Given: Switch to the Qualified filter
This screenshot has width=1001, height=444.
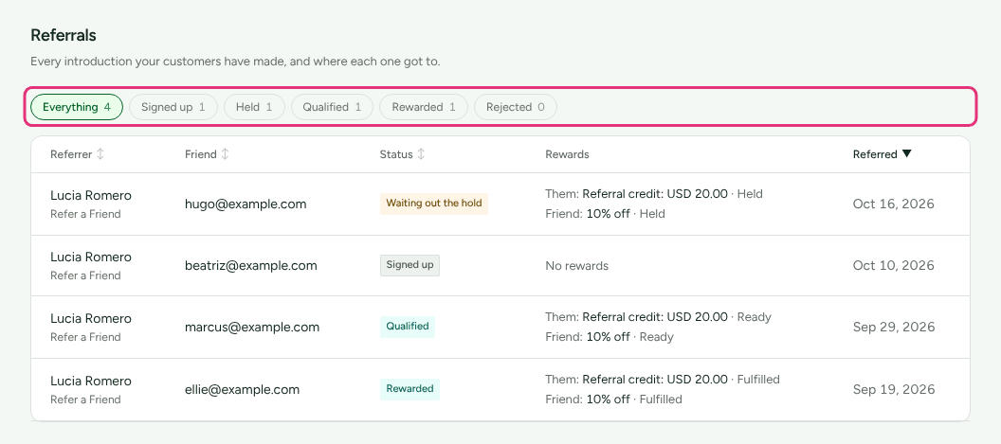Looking at the screenshot, I should pos(332,107).
